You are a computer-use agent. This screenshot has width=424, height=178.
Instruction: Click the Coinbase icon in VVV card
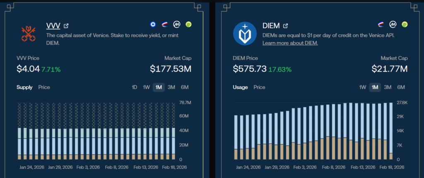click(x=154, y=24)
